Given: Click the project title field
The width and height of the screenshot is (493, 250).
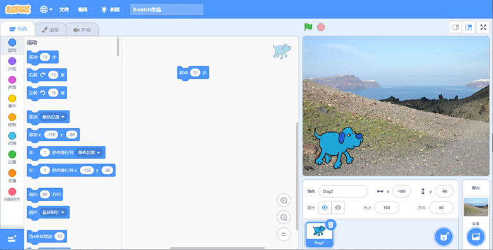Looking at the screenshot, I should 166,9.
